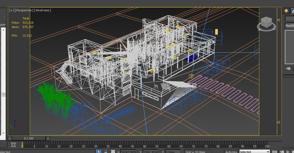
Task: Play the animation
Action: 288,152
